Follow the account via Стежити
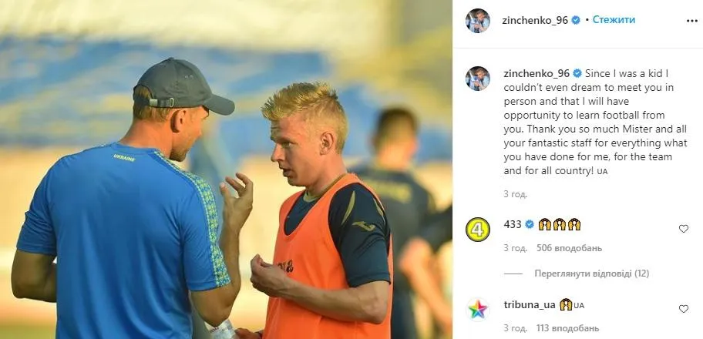703x339 pixels. click(614, 20)
